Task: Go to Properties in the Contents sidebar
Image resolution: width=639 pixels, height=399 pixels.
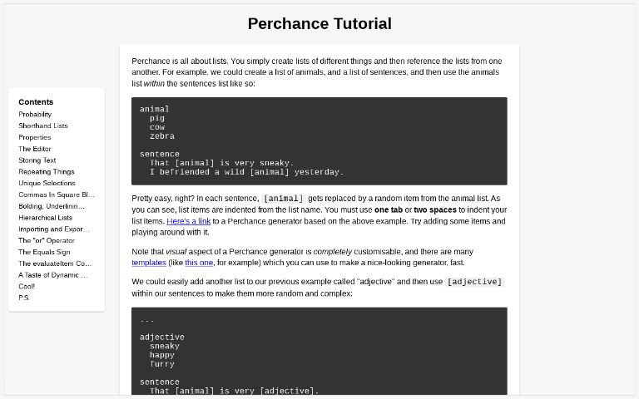Action: pos(35,138)
